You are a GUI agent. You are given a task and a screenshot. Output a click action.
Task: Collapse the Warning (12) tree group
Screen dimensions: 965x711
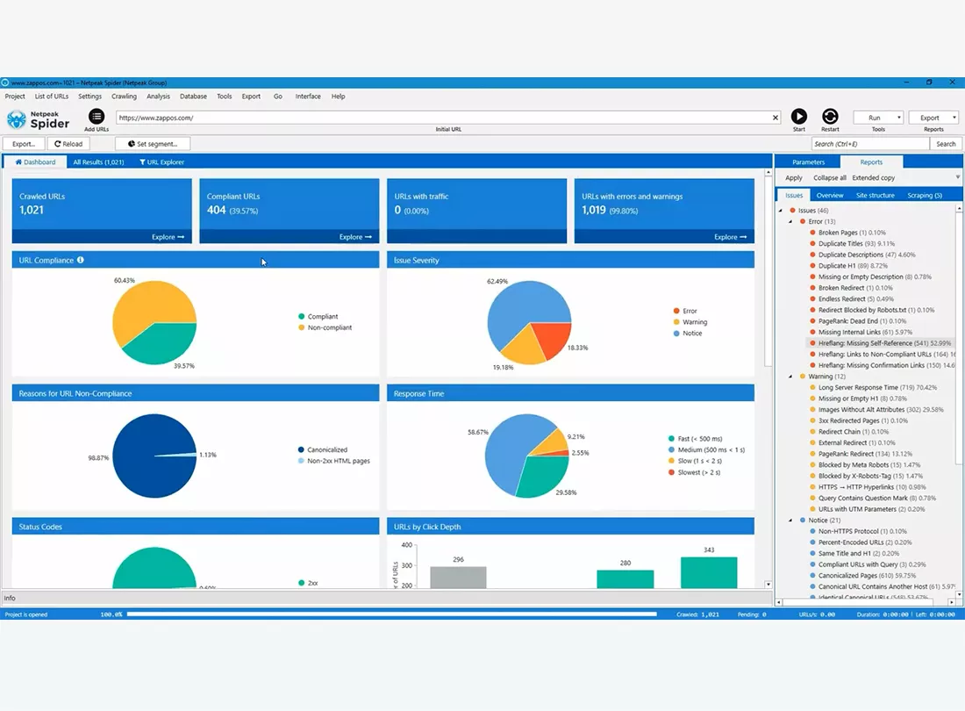point(790,377)
